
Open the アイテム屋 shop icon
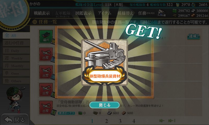click(x=161, y=13)
